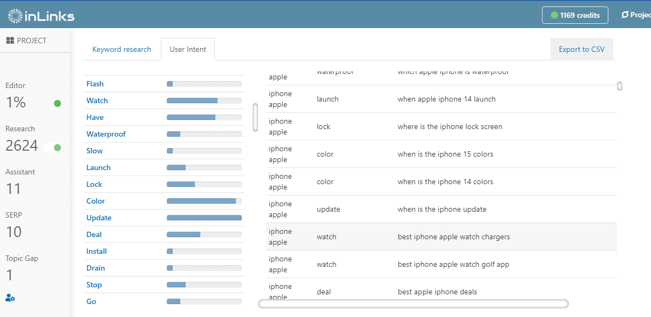Select the User Intent tab
The height and width of the screenshot is (317, 651).
188,49
